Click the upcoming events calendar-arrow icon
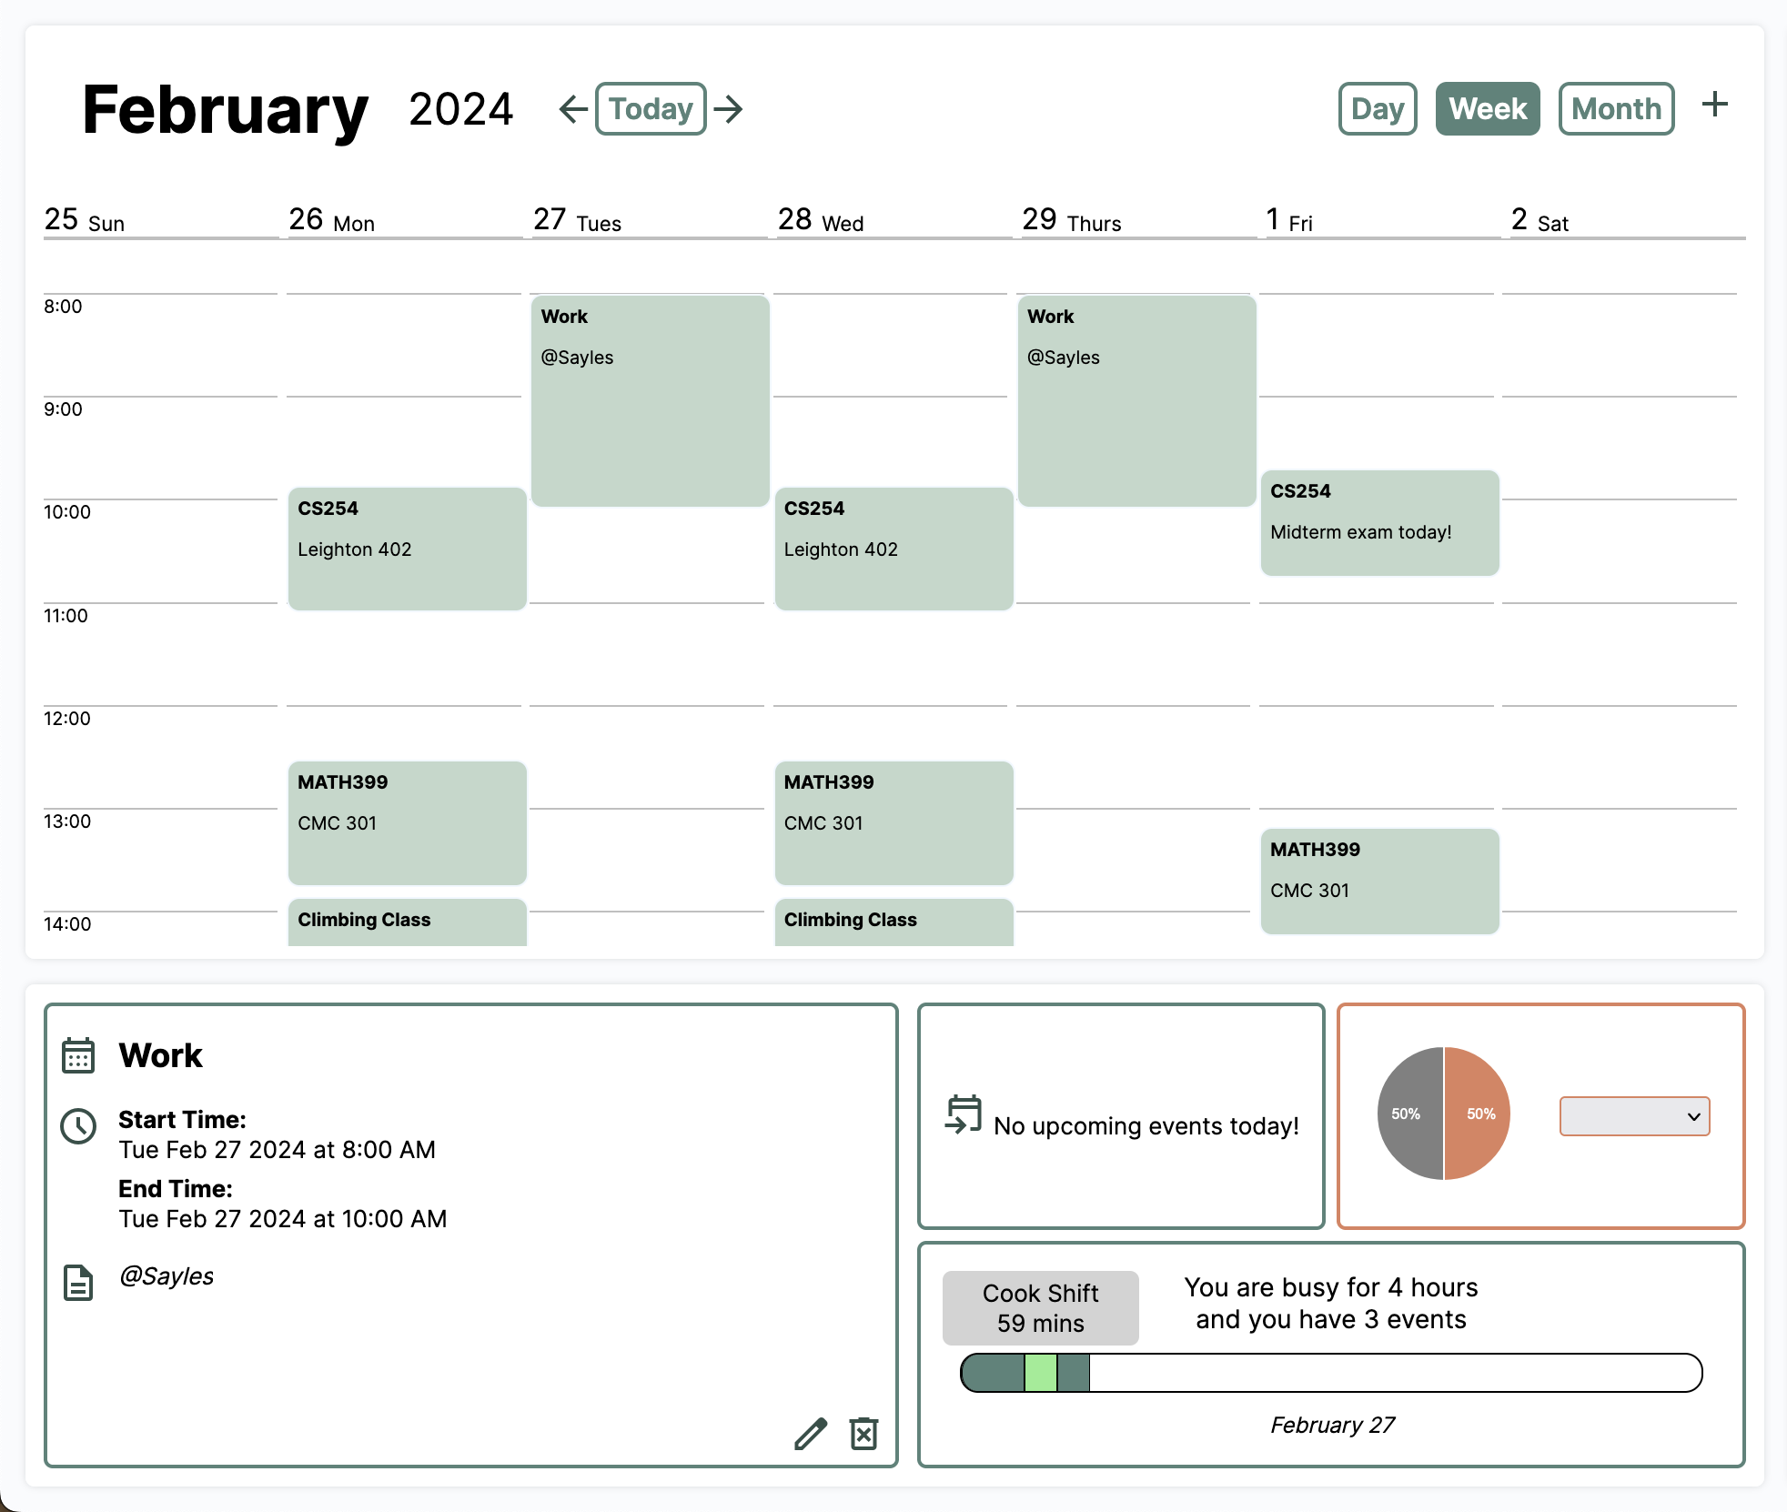This screenshot has height=1512, width=1787. tap(964, 1114)
